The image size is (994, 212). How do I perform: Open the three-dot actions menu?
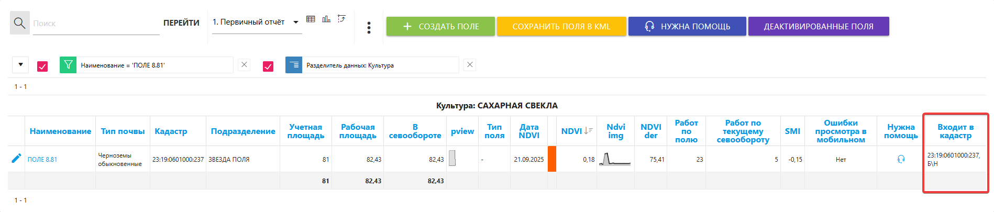[x=369, y=27]
